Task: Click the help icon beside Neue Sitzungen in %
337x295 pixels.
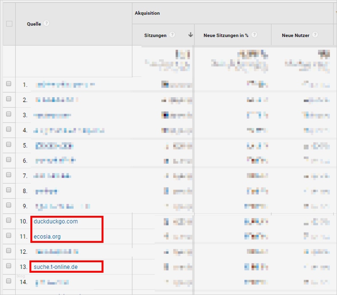Action: [x=254, y=35]
